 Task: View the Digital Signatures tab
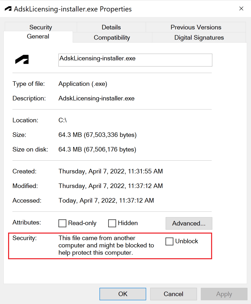(199, 38)
